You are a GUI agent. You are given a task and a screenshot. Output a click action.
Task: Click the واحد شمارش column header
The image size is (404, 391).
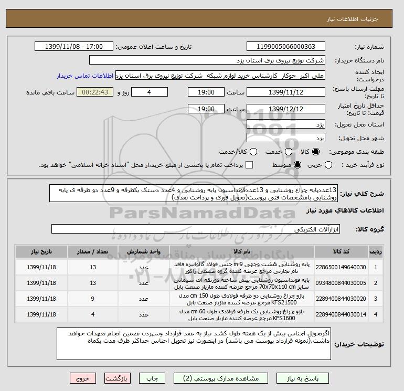[x=144, y=251]
